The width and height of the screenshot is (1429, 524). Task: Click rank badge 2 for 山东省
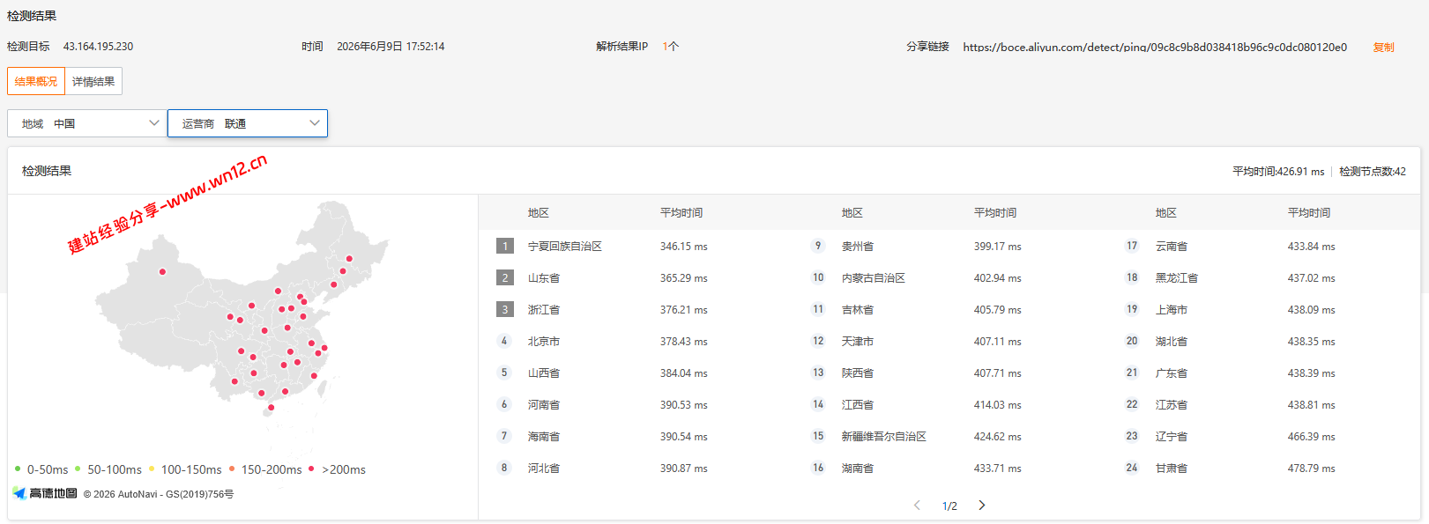505,277
